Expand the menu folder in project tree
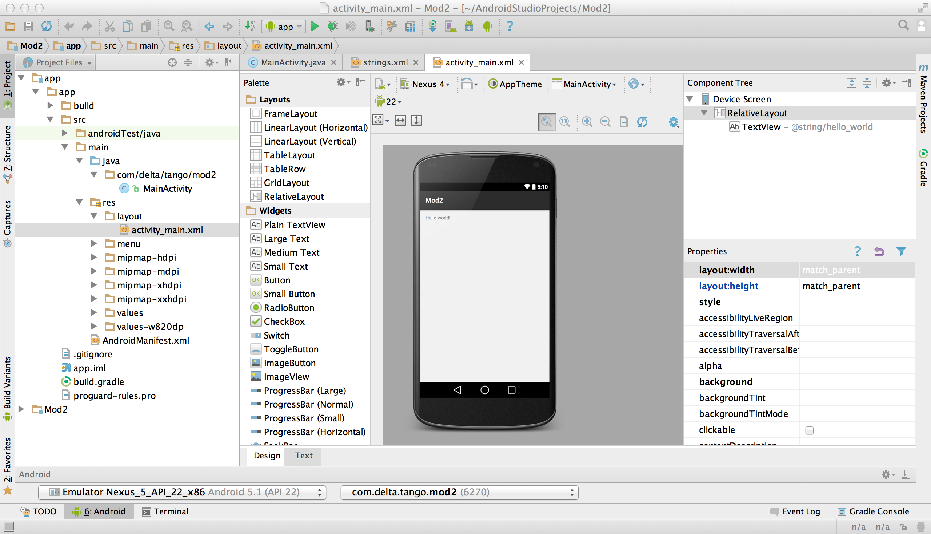The height and width of the screenshot is (534, 931). pyautogui.click(x=94, y=244)
